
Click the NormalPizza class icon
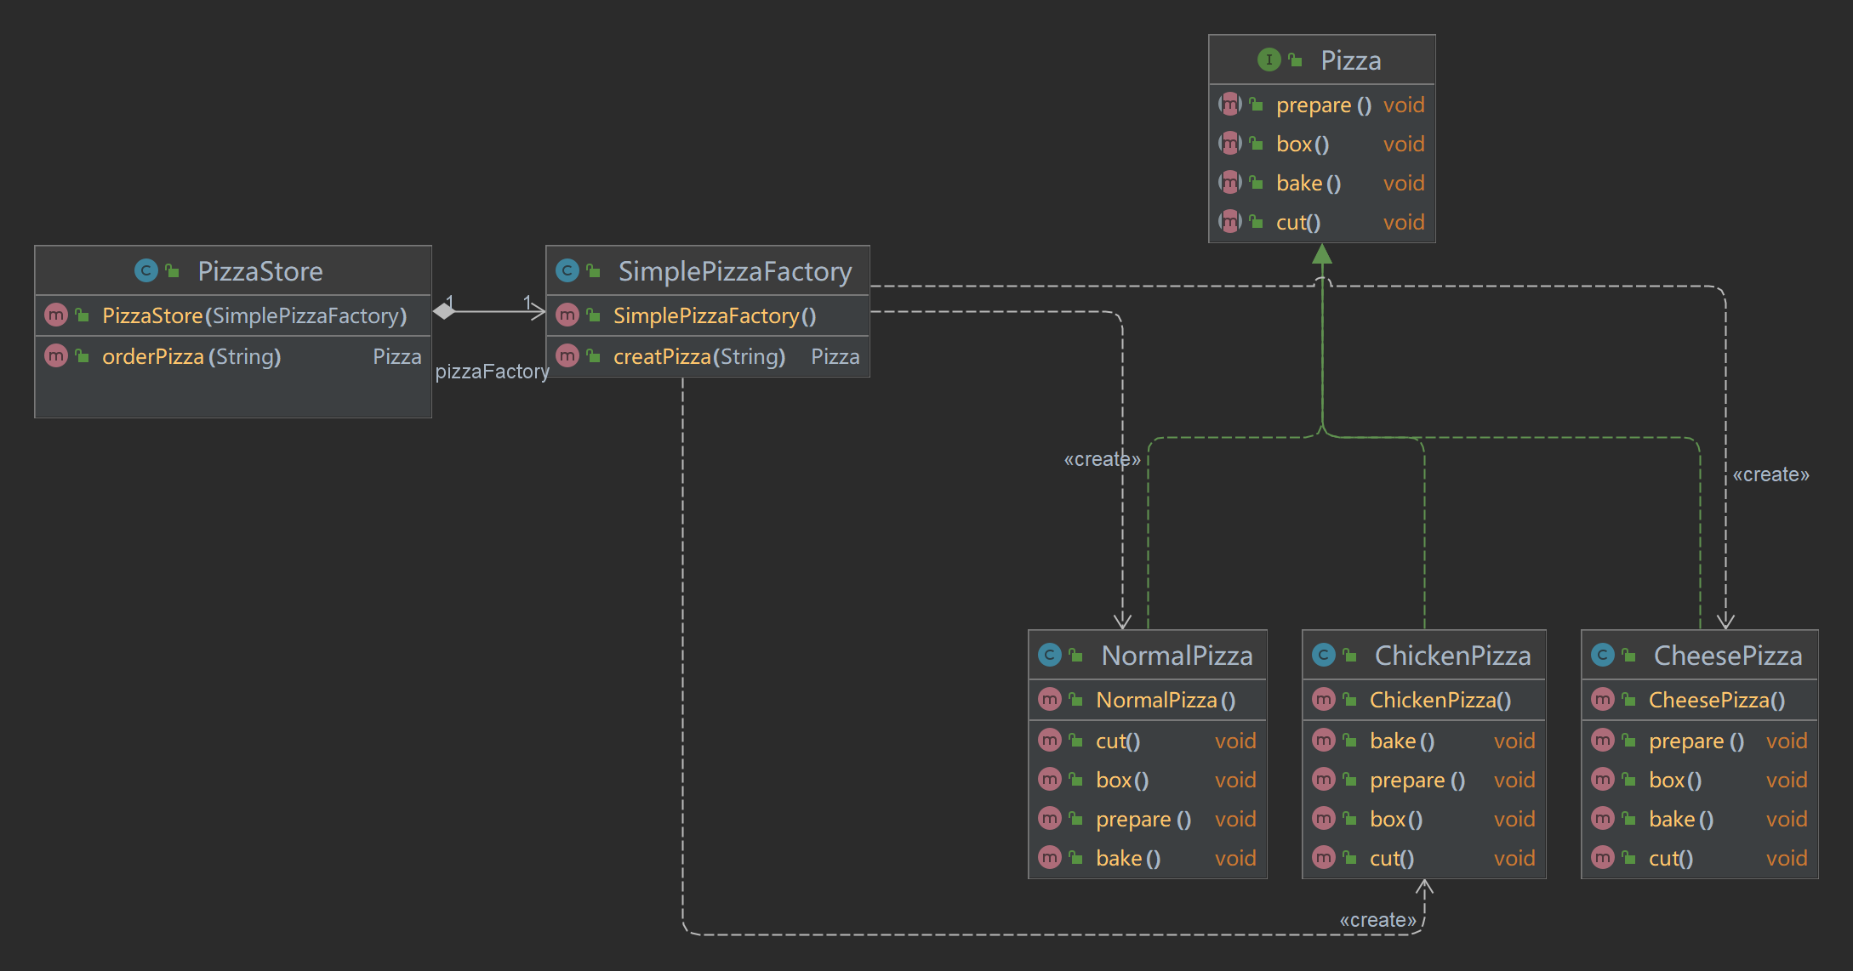click(1050, 655)
